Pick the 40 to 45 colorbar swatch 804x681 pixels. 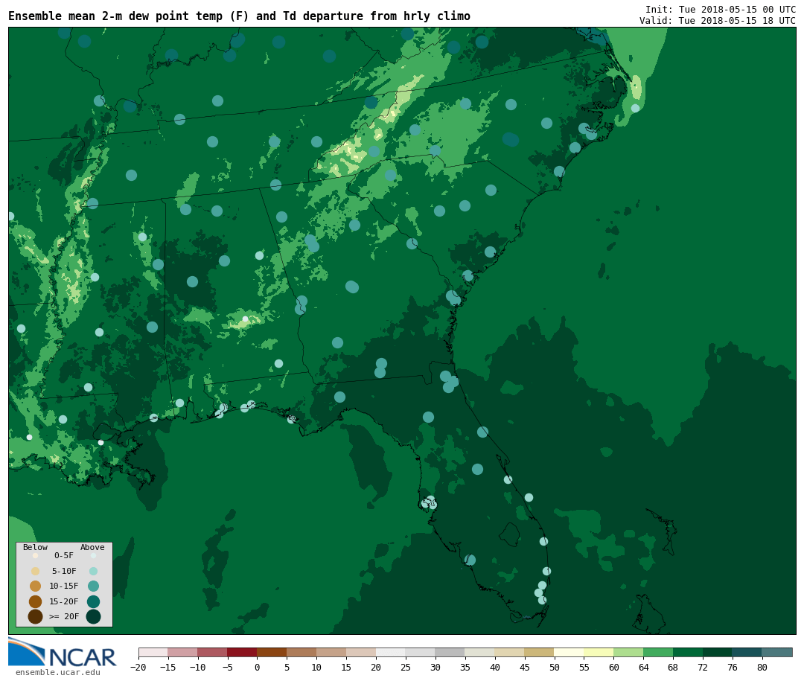click(x=510, y=652)
